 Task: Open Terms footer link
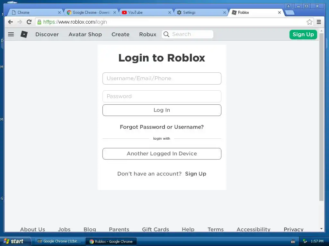(216, 229)
